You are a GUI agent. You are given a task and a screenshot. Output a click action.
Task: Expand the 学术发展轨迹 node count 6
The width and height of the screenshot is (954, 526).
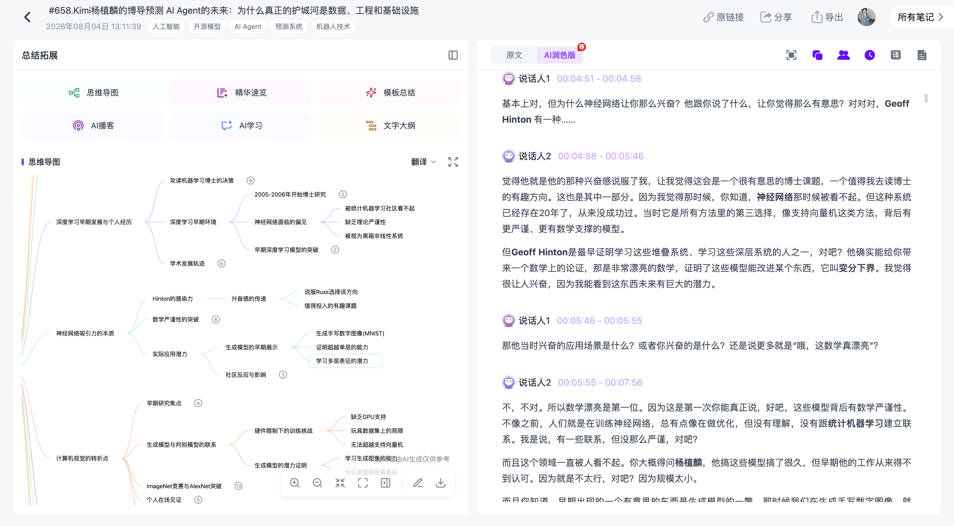[221, 264]
